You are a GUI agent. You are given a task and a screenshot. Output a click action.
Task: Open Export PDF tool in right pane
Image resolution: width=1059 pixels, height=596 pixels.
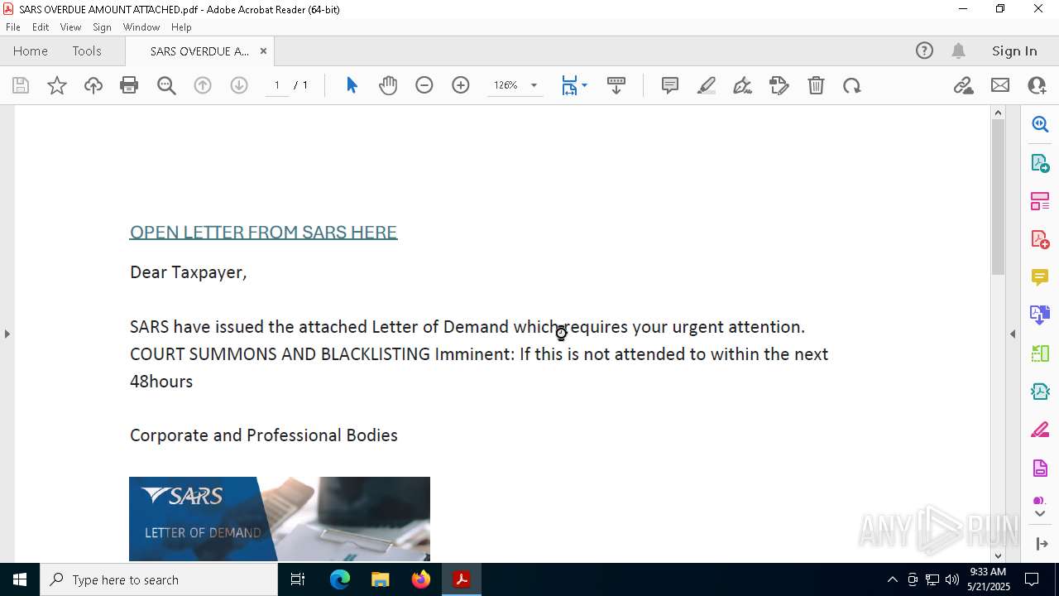point(1040,162)
